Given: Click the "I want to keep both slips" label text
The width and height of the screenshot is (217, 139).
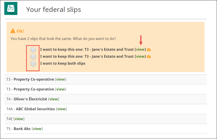Looking at the screenshot, I should [63, 63].
